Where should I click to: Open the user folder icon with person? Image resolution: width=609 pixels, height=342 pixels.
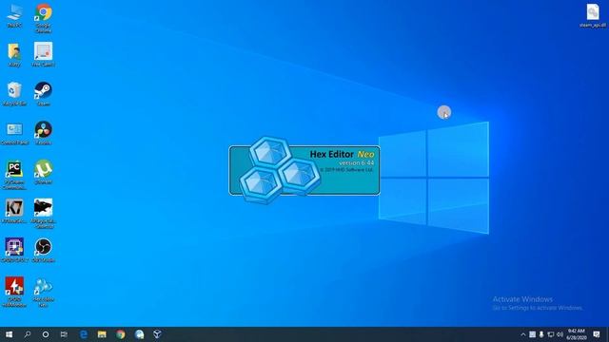pos(14,55)
